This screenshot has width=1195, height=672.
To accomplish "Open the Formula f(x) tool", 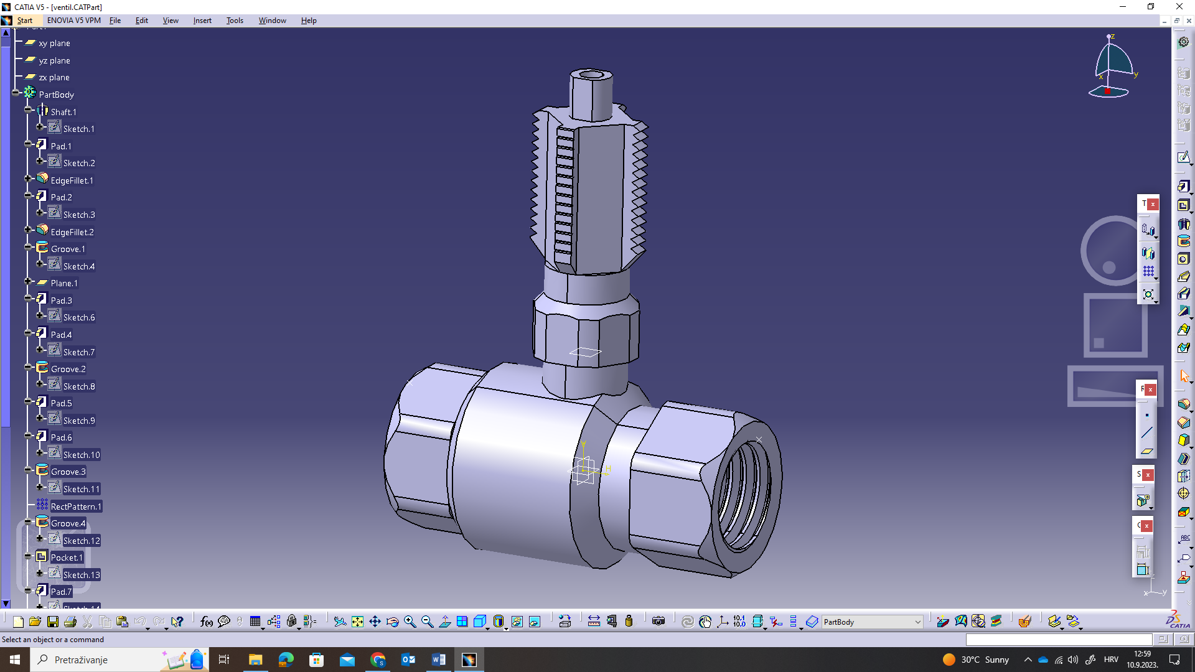I will pos(207,622).
